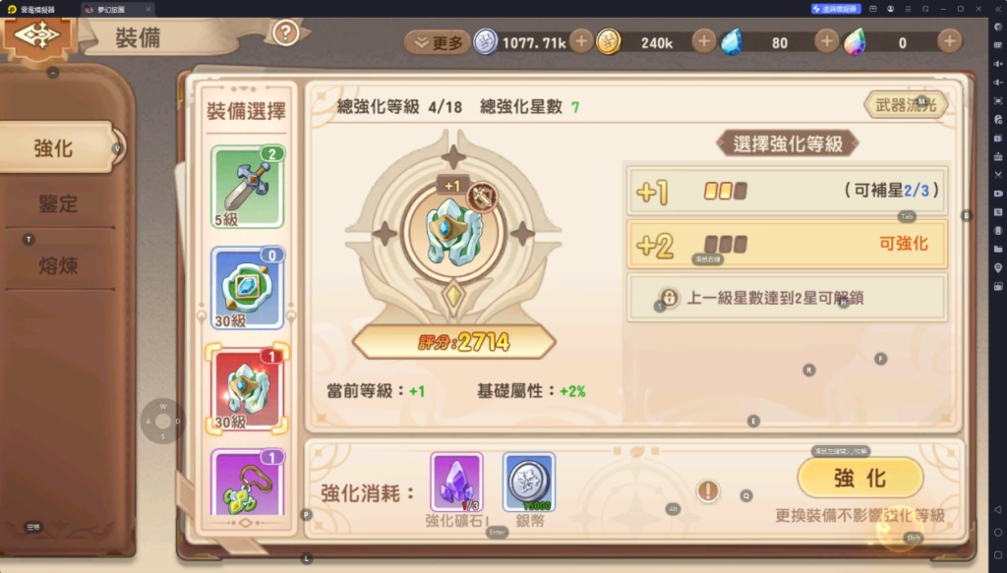Select the 銀幣 silver coin cost icon
This screenshot has width=1007, height=573.
point(529,482)
